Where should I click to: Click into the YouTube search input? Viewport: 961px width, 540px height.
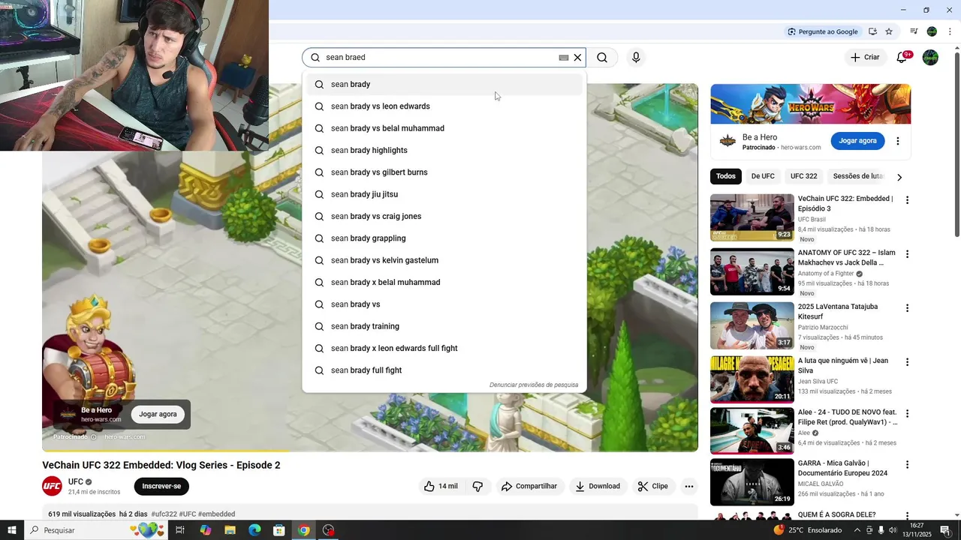click(x=439, y=58)
